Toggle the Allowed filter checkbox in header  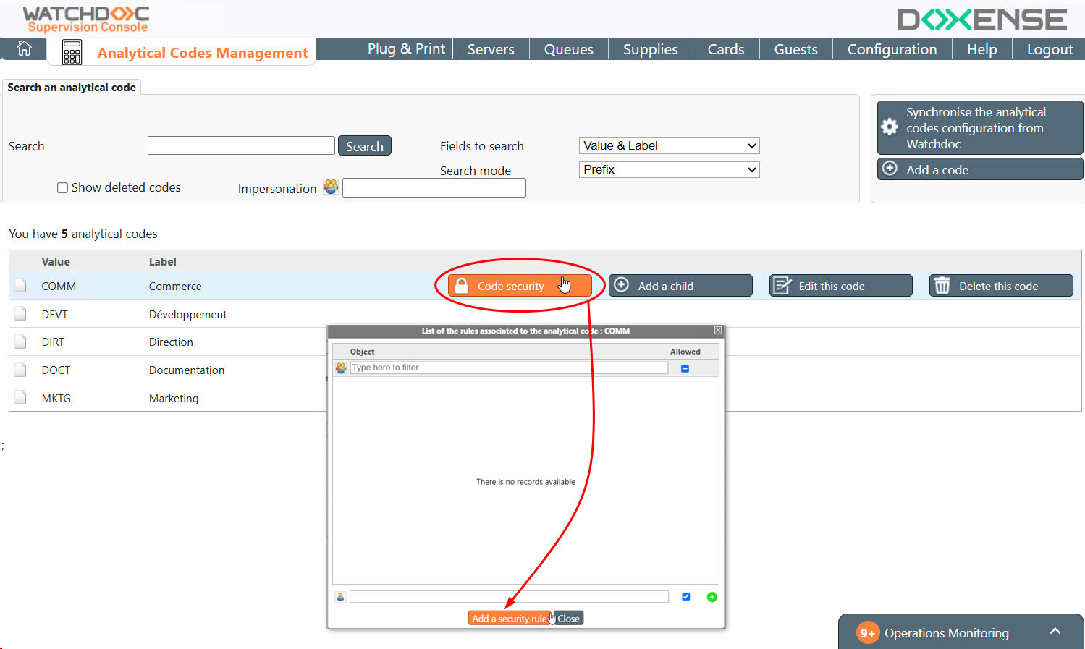tap(685, 368)
